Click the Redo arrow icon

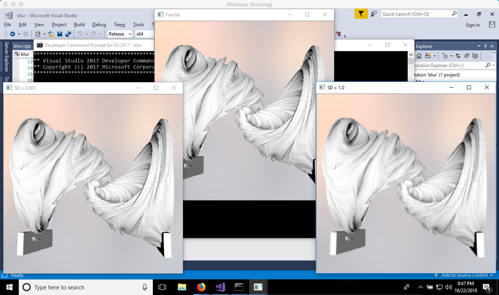tap(94, 34)
